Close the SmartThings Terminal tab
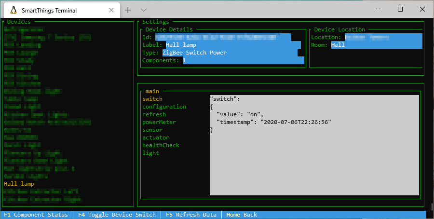Image resolution: width=434 pixels, height=219 pixels. click(111, 10)
